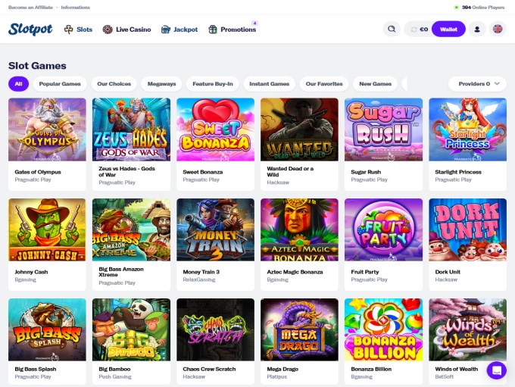This screenshot has width=515, height=387.
Task: Expand the Providers dropdown
Action: pos(477,84)
